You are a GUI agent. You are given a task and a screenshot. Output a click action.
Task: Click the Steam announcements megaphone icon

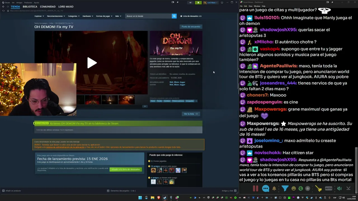point(190,3)
